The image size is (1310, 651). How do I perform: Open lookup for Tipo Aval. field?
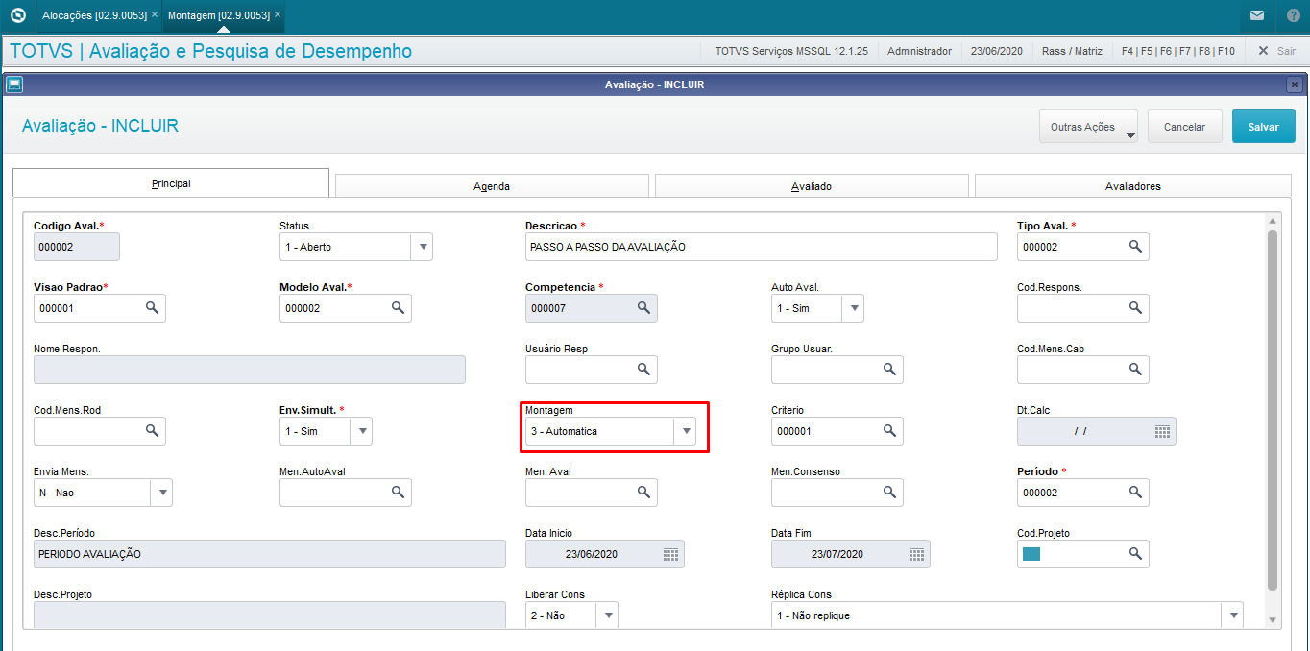click(1134, 247)
